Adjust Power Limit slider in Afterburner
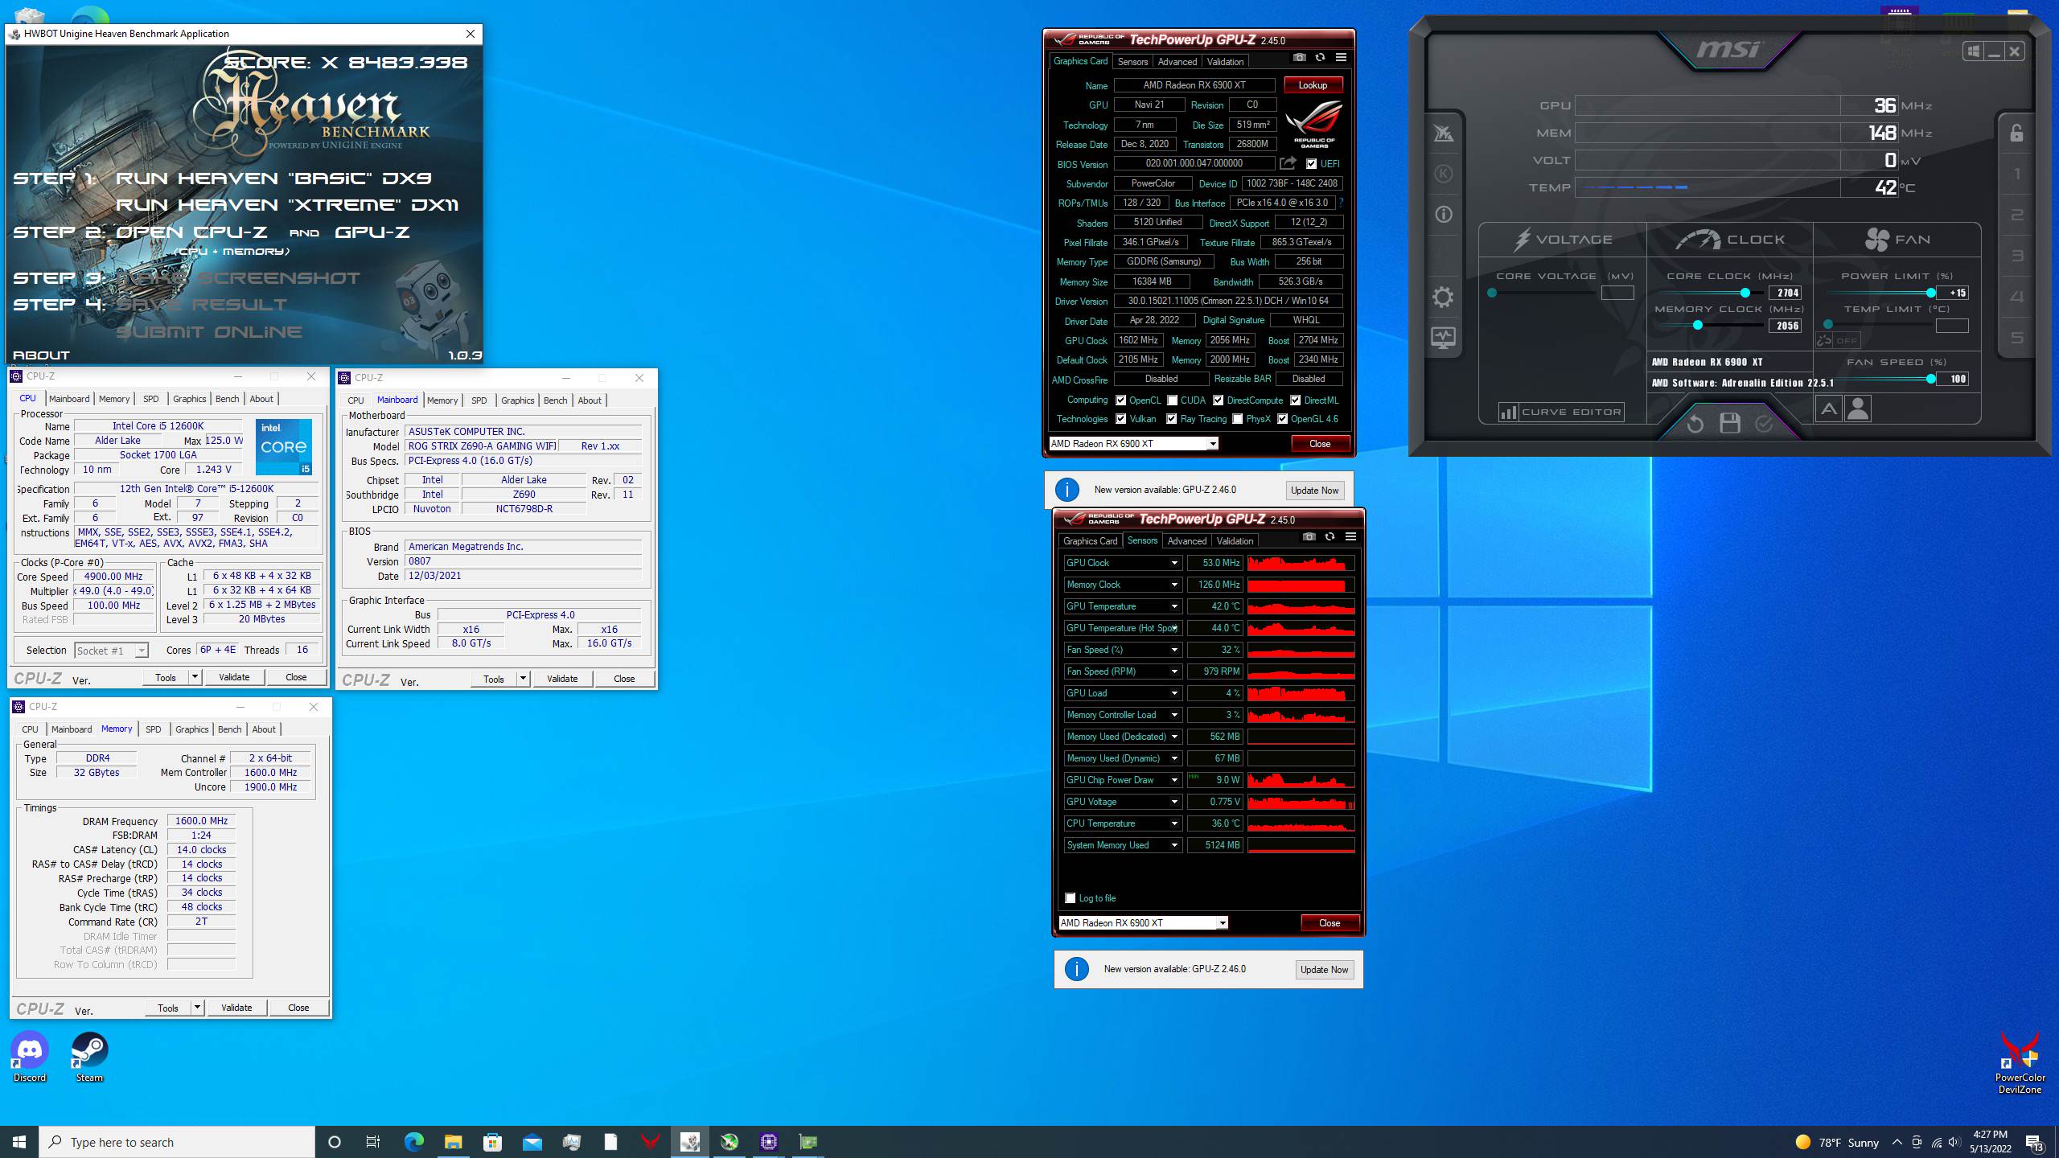The height and width of the screenshot is (1158, 2059). tap(1930, 293)
